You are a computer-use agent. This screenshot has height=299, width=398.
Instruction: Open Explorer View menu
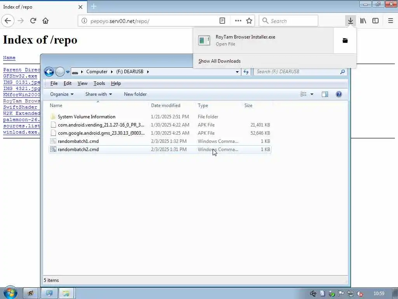[x=82, y=83]
